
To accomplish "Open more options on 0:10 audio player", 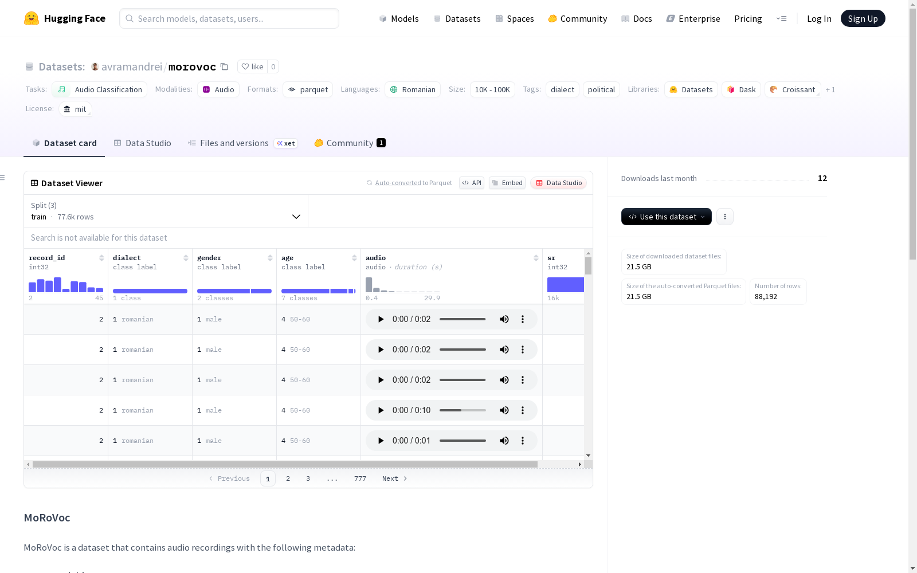I will (x=523, y=410).
